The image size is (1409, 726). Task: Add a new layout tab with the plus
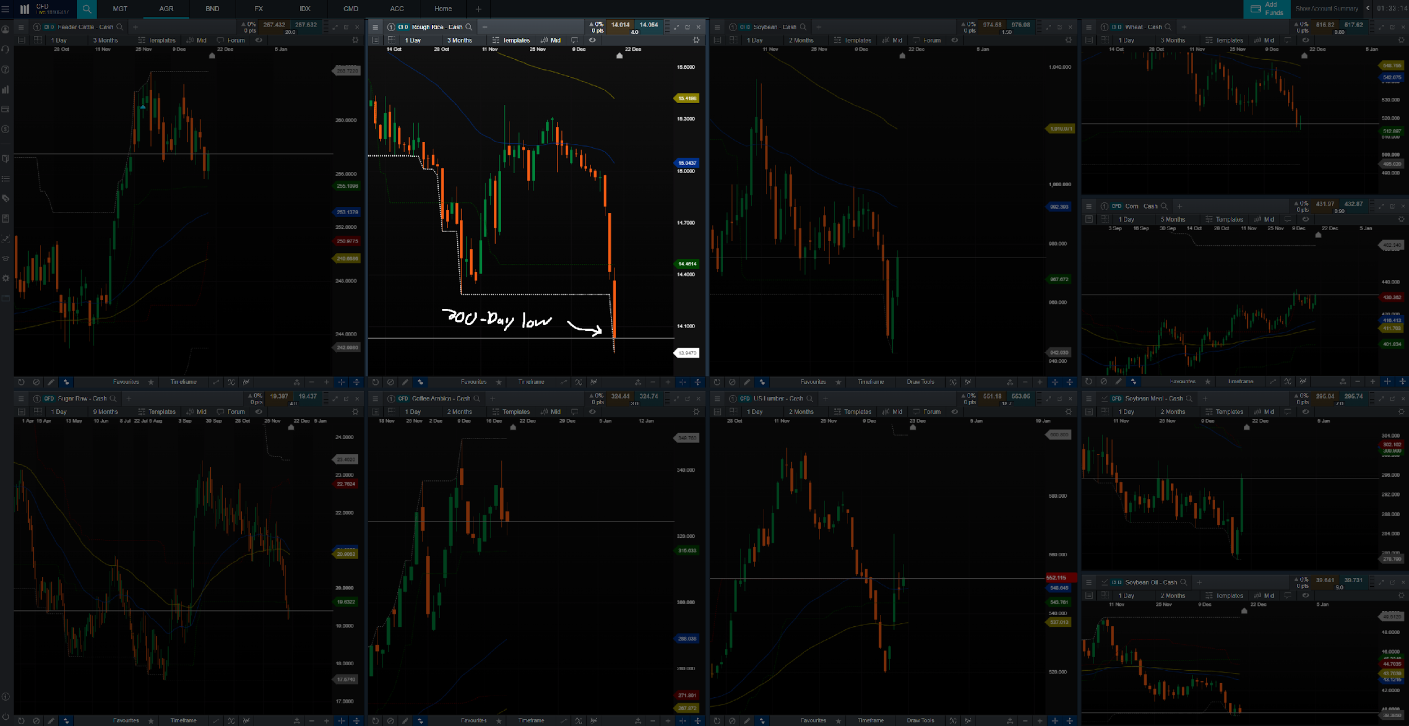[x=478, y=9]
